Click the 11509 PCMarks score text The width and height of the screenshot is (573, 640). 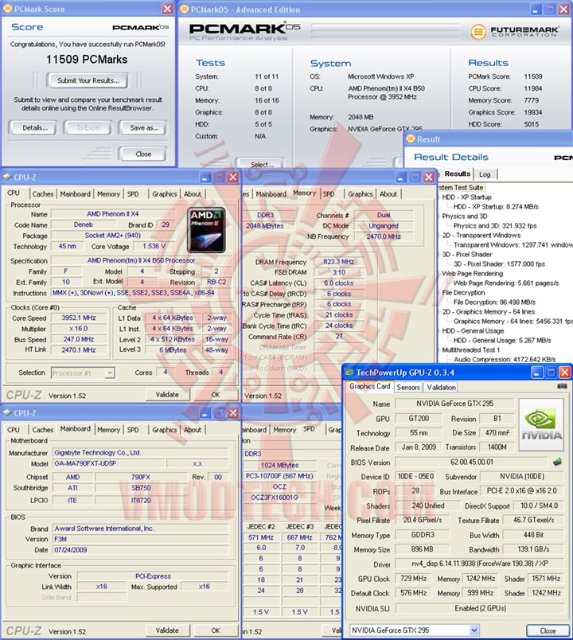coord(87,60)
